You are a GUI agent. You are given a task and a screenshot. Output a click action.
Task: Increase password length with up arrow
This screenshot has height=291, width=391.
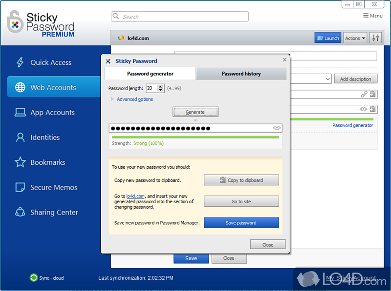(x=161, y=86)
